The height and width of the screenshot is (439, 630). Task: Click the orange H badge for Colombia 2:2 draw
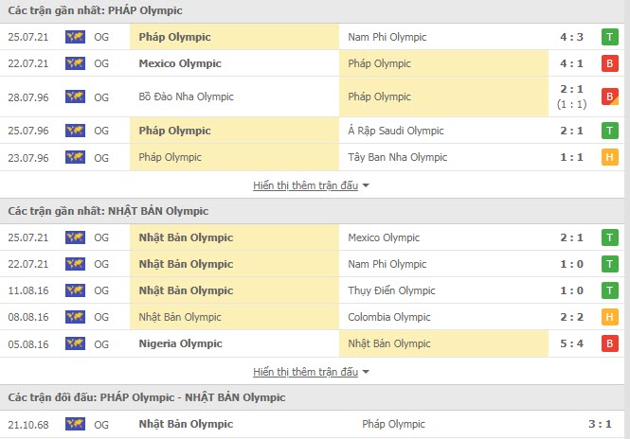611,317
